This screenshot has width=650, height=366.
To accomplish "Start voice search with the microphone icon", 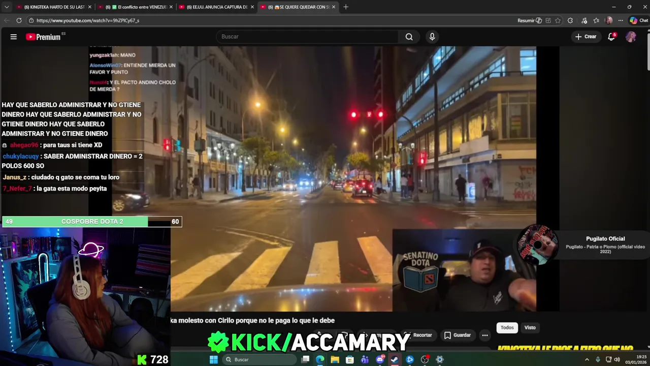I will pos(432,37).
